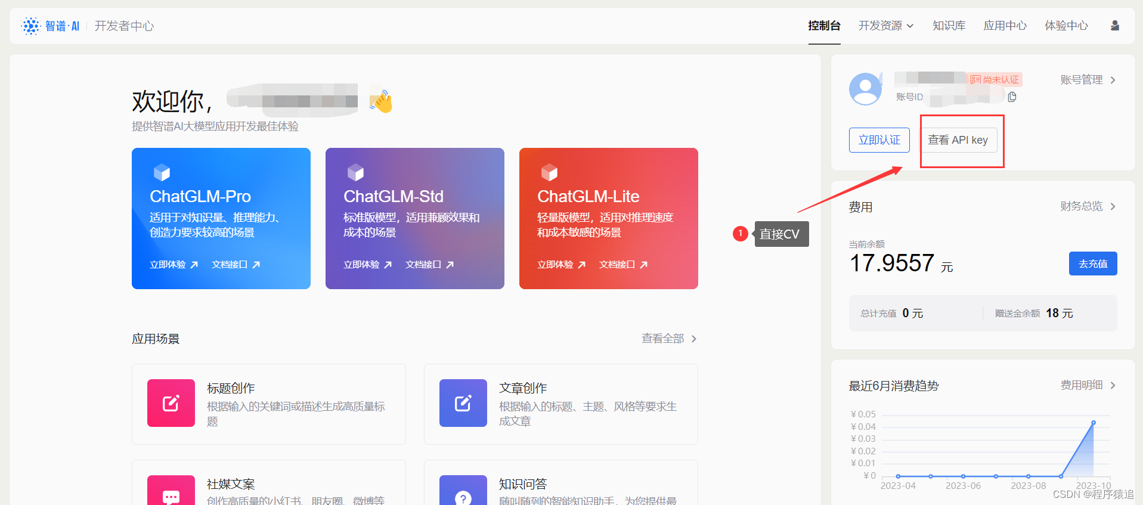This screenshot has height=505, width=1143.
Task: Open the 知识问答 scenario card
Action: click(561, 482)
